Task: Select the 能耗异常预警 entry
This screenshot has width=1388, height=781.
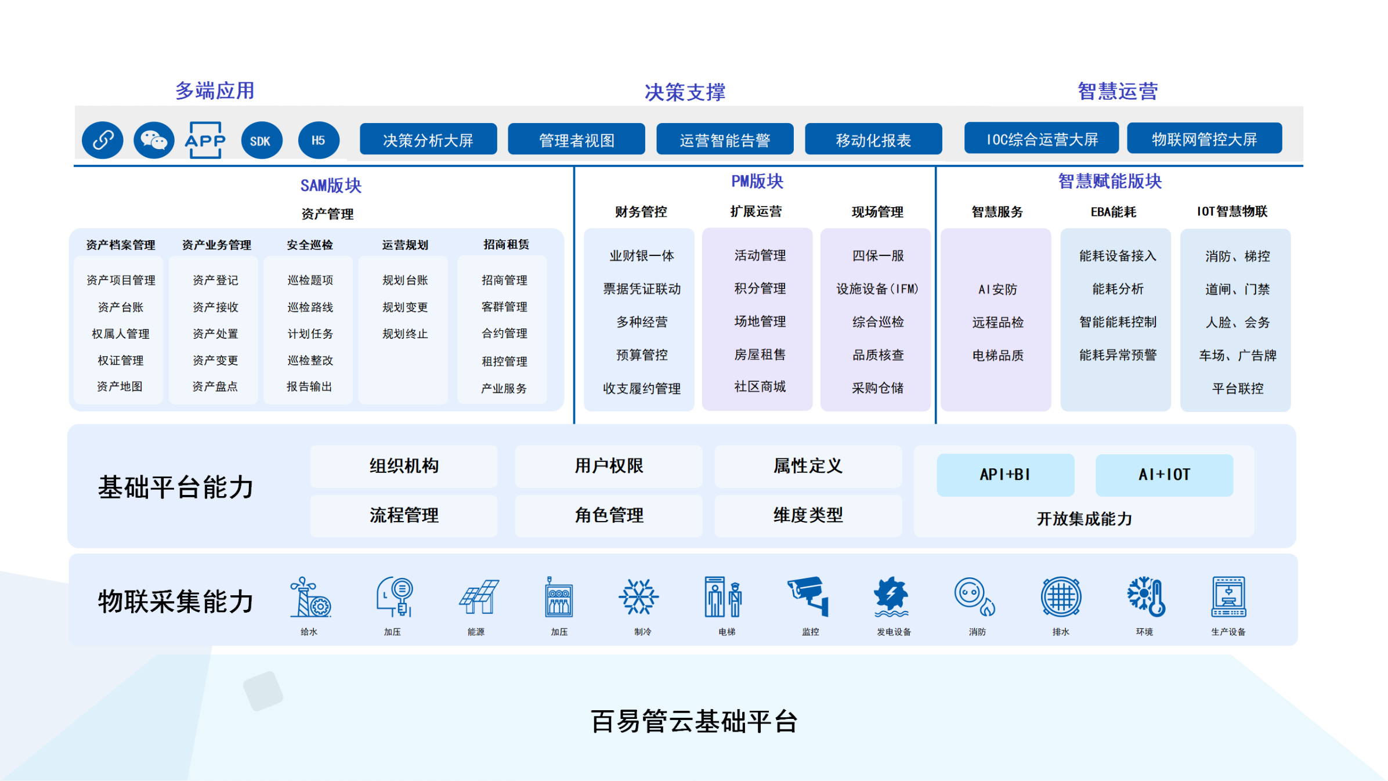Action: (x=1118, y=355)
